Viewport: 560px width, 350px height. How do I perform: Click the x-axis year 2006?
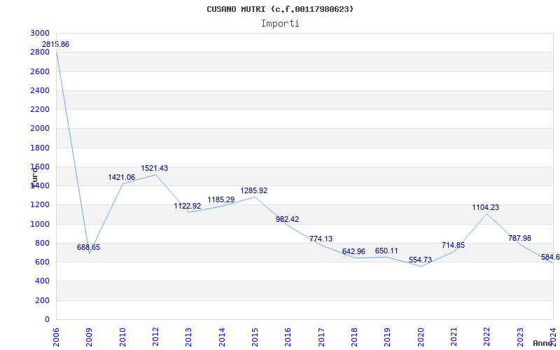(x=56, y=337)
